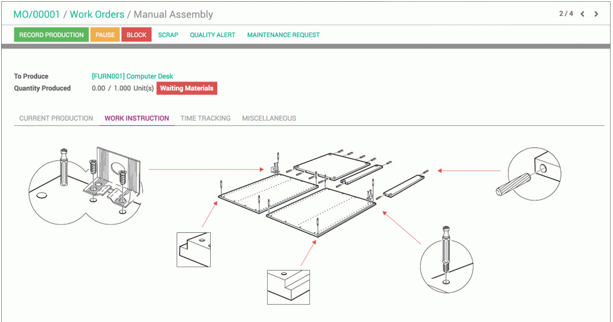Click the 2 / 4 pager counter

pyautogui.click(x=566, y=14)
